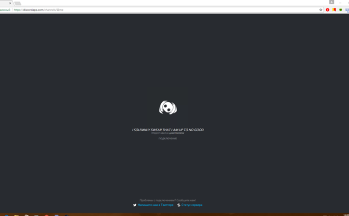Click 'Проблемы с подключением? Сообщите нам!' text
Image resolution: width=349 pixels, height=216 pixels.
pyautogui.click(x=167, y=200)
